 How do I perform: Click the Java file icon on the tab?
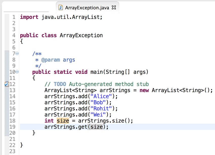tap(61, 8)
